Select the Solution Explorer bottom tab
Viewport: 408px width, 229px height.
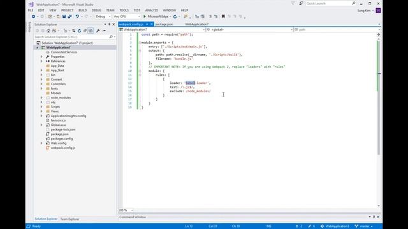pos(46,219)
